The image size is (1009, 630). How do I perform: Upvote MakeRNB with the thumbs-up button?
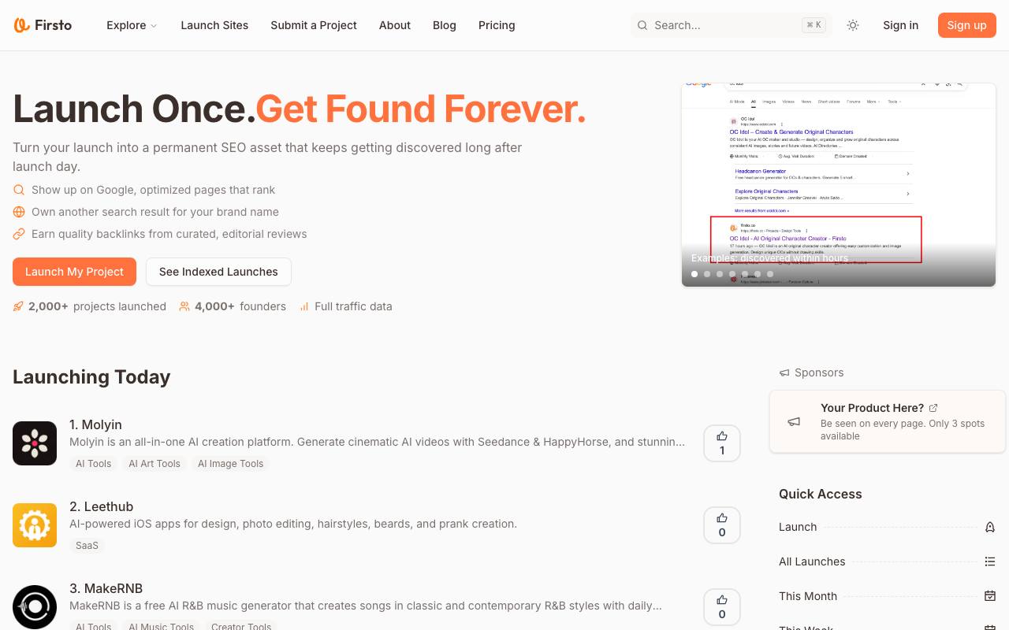pyautogui.click(x=722, y=607)
